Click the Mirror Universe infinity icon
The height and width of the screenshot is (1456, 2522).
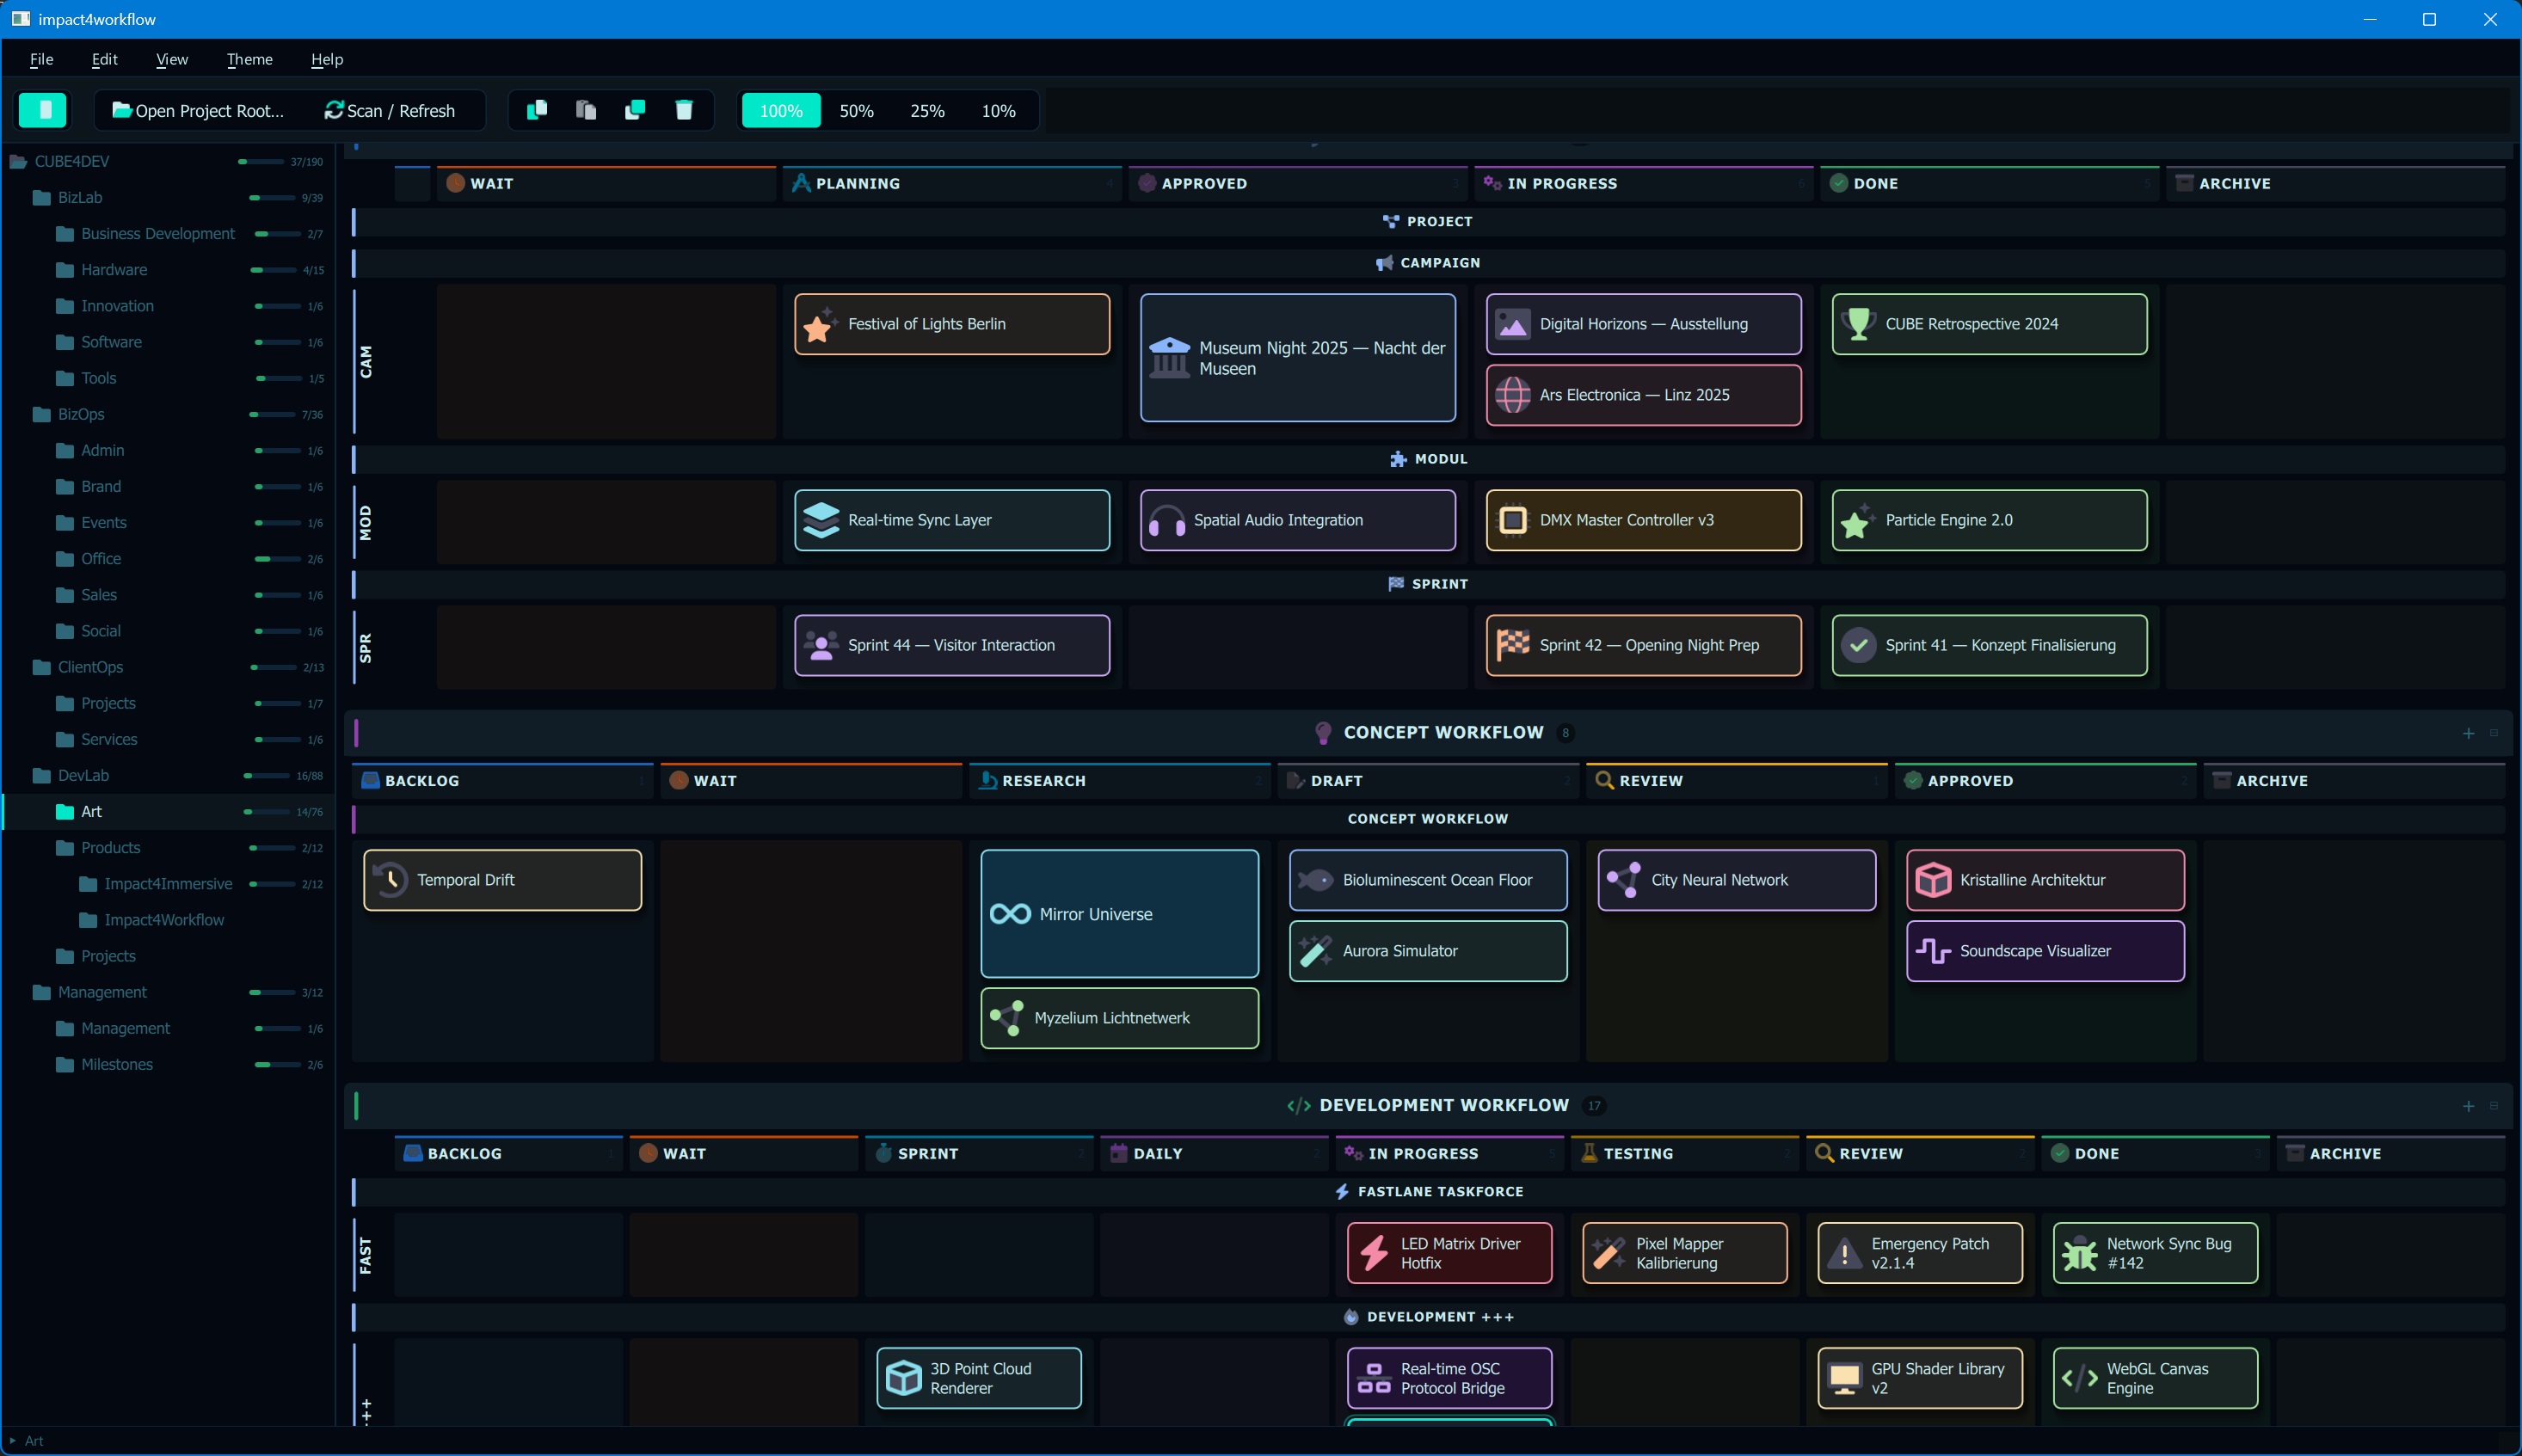1010,914
